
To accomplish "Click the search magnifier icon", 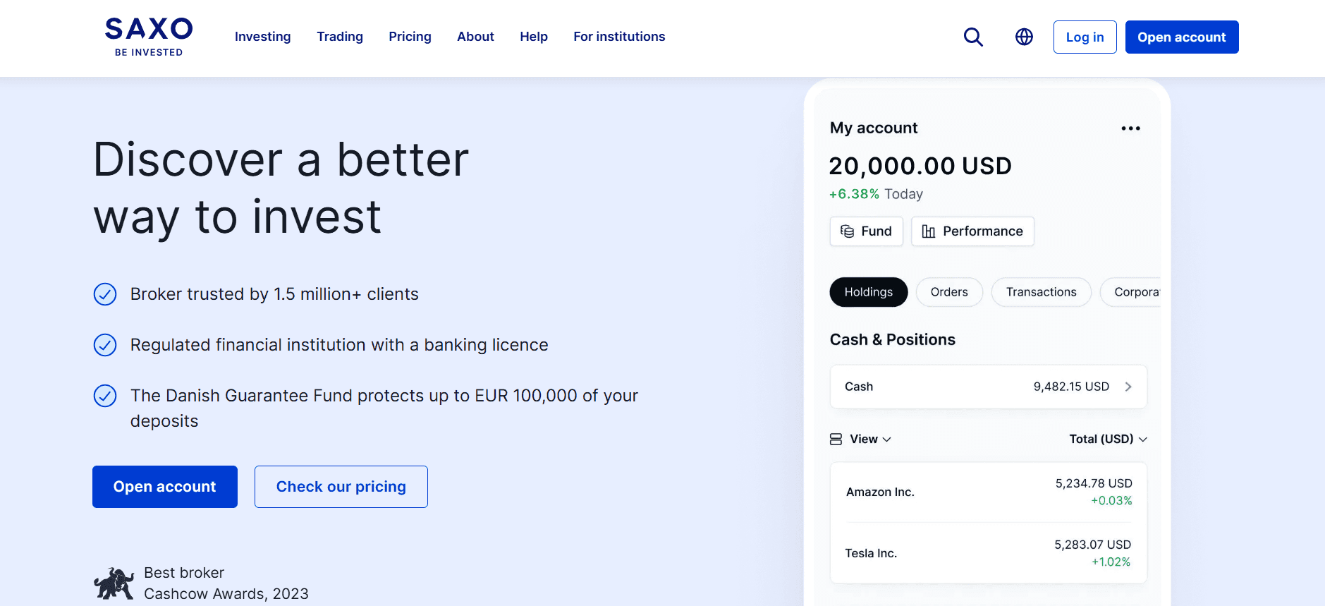I will pos(973,37).
